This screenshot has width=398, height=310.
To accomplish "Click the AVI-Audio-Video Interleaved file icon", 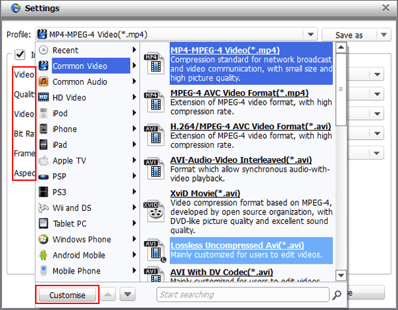I will [154, 168].
